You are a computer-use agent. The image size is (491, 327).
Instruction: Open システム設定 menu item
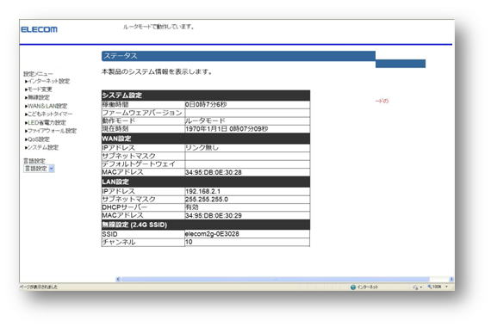pyautogui.click(x=42, y=147)
